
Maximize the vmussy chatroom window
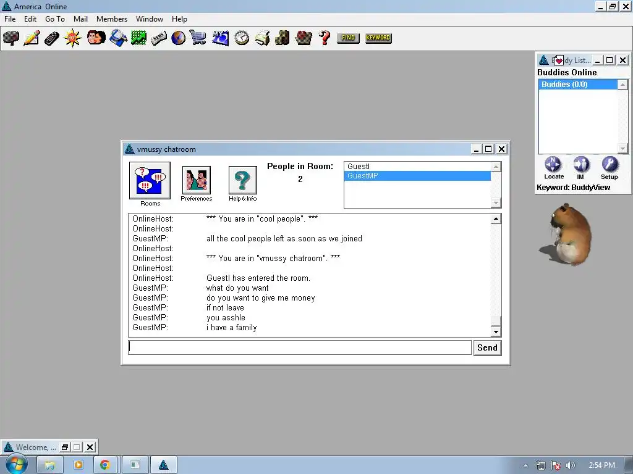(x=488, y=149)
